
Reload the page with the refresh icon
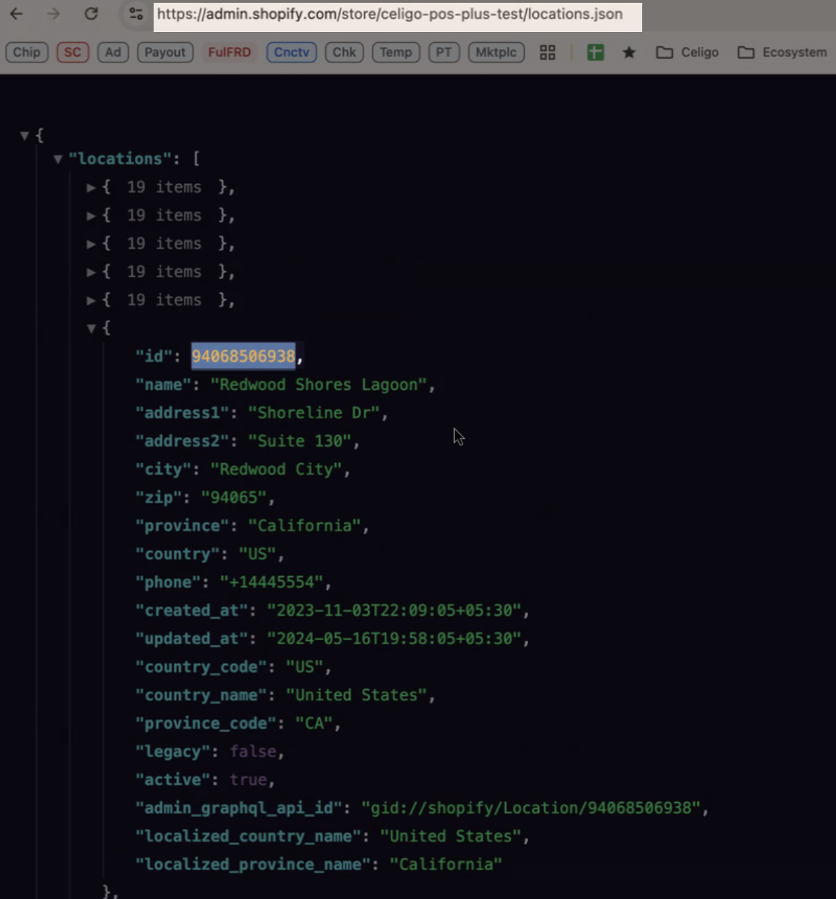coord(91,14)
